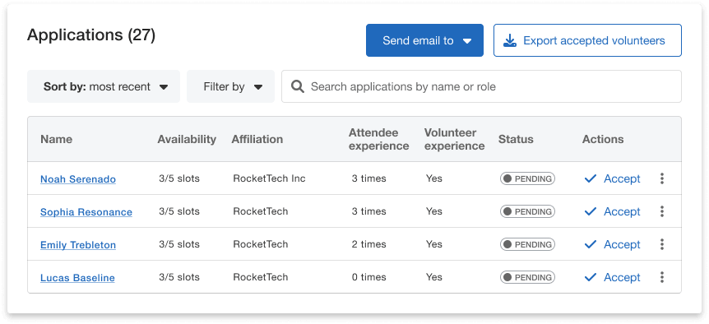Open the Sophia Resonance profile link
The image size is (709, 324).
click(x=86, y=212)
